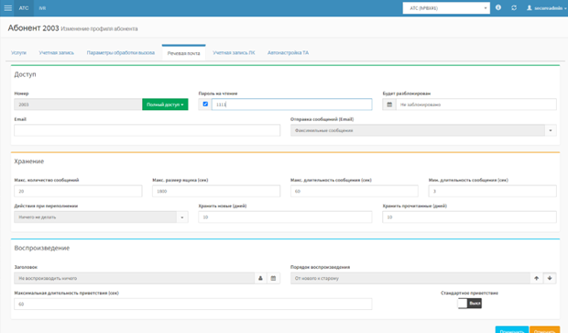Open calendar icon for unblock date
Image resolution: width=568 pixels, height=333 pixels.
389,105
